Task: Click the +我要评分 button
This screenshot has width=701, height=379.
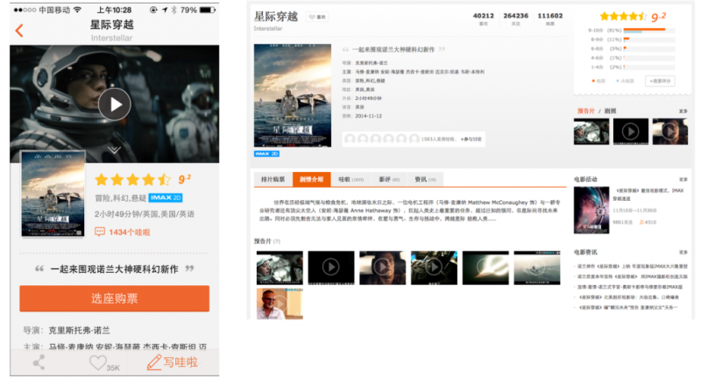Action: pyautogui.click(x=660, y=81)
